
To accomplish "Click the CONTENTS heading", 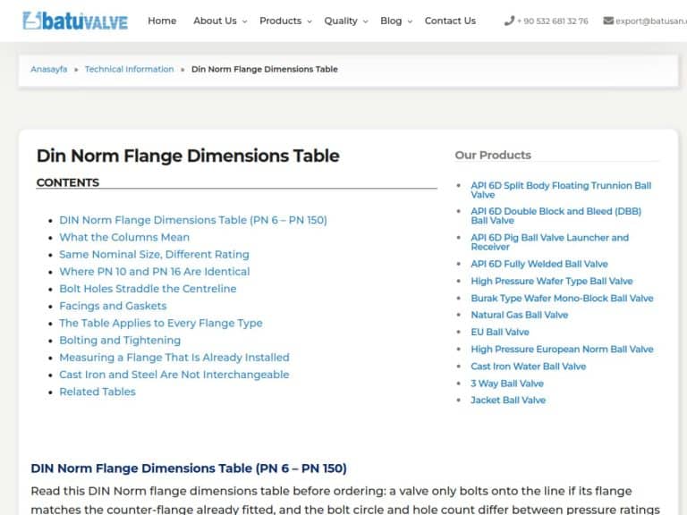I will (x=68, y=182).
